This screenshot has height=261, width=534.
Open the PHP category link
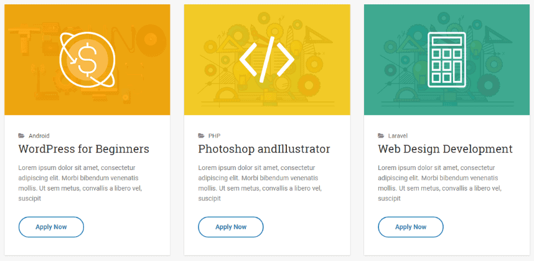[214, 135]
